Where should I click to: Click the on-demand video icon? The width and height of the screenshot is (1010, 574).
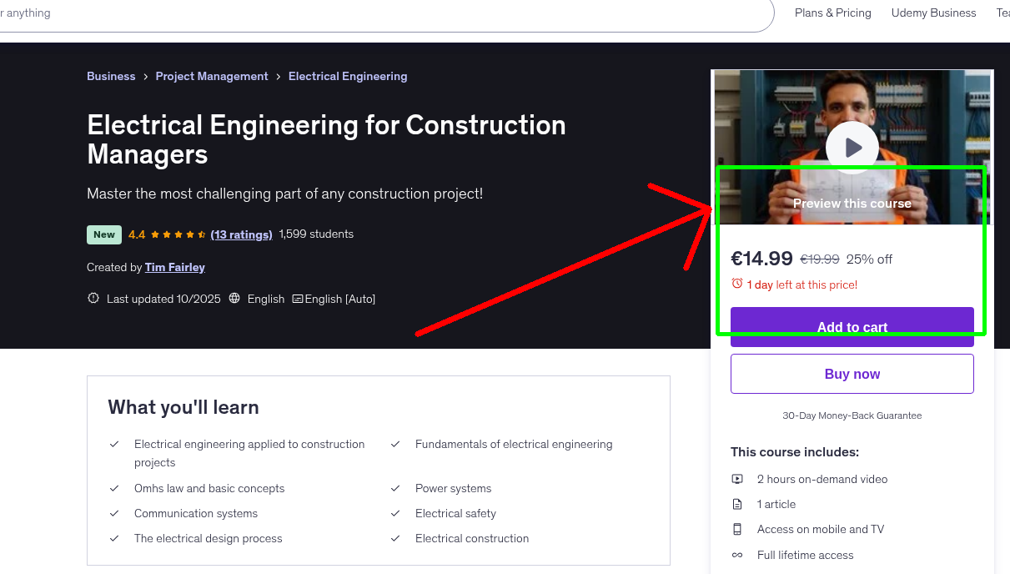click(x=737, y=479)
